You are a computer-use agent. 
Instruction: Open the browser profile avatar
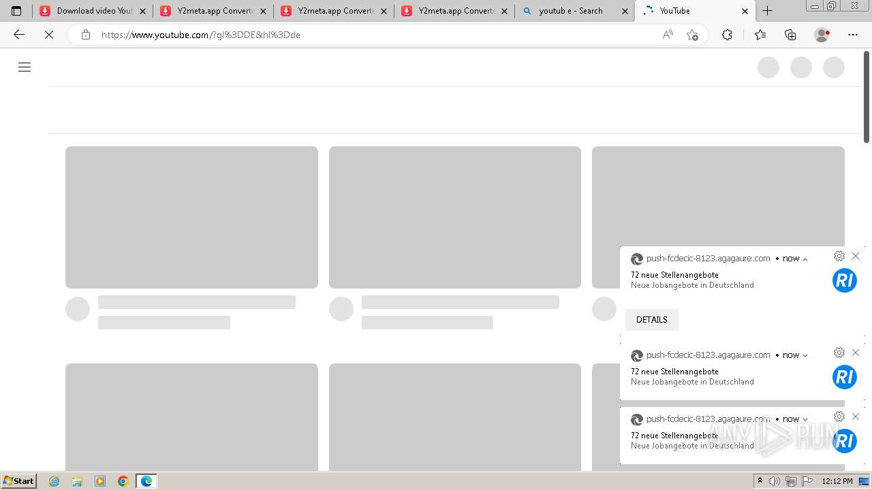[x=822, y=35]
